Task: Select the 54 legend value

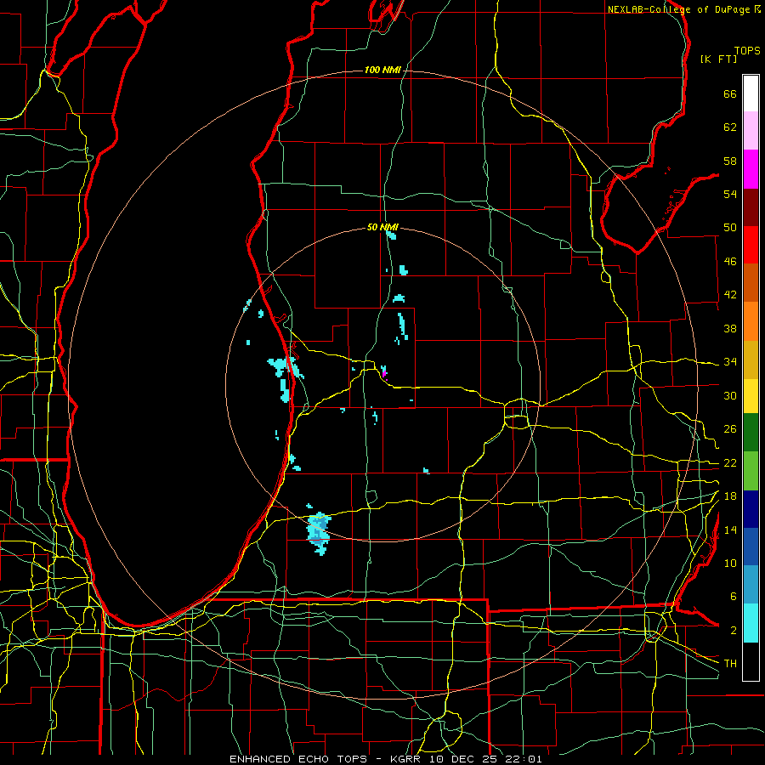Action: click(730, 194)
